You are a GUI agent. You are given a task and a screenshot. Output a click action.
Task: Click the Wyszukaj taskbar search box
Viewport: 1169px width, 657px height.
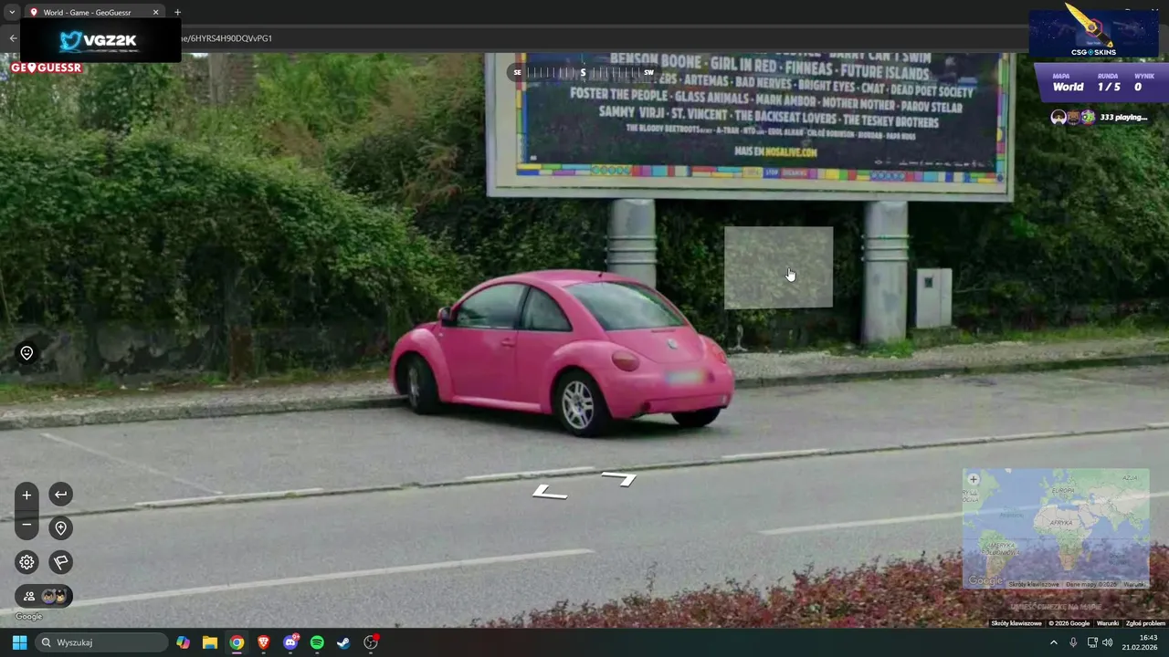pos(100,642)
